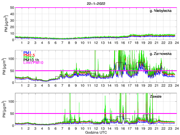Click the red PM2.5 legend entry

click(29, 56)
